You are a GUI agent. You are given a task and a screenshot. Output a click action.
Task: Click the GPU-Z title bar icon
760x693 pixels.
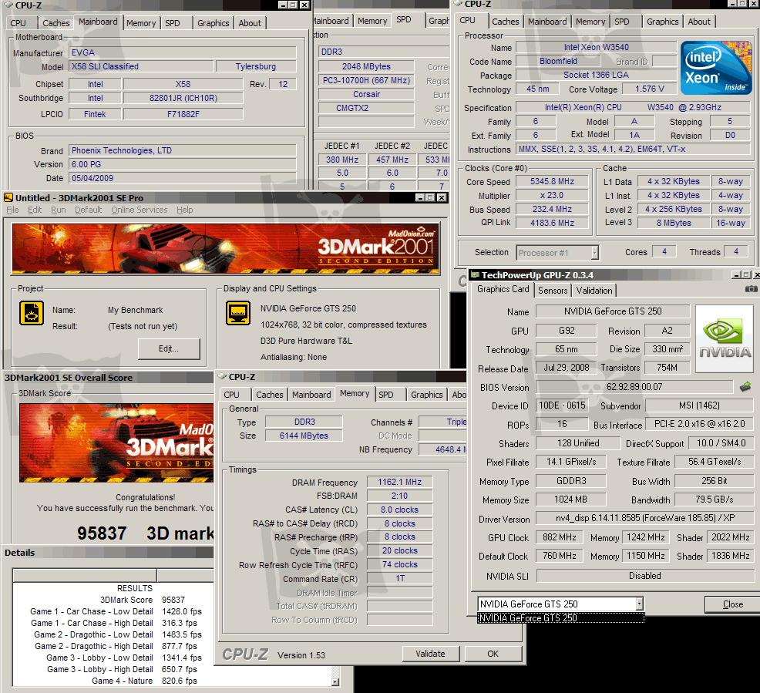tap(475, 274)
